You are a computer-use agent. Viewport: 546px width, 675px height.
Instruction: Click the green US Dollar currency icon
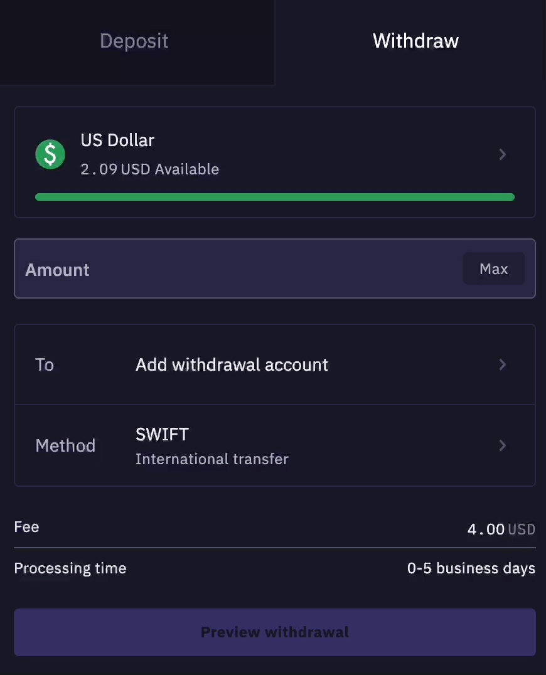tap(50, 154)
